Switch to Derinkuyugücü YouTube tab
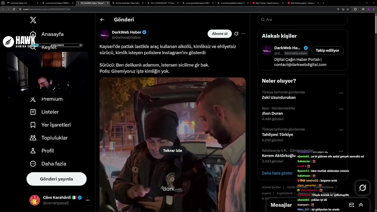 pyautogui.click(x=303, y=3)
